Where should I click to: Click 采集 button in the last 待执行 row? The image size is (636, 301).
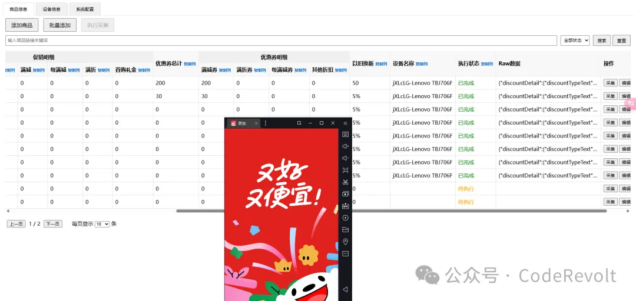tap(611, 202)
